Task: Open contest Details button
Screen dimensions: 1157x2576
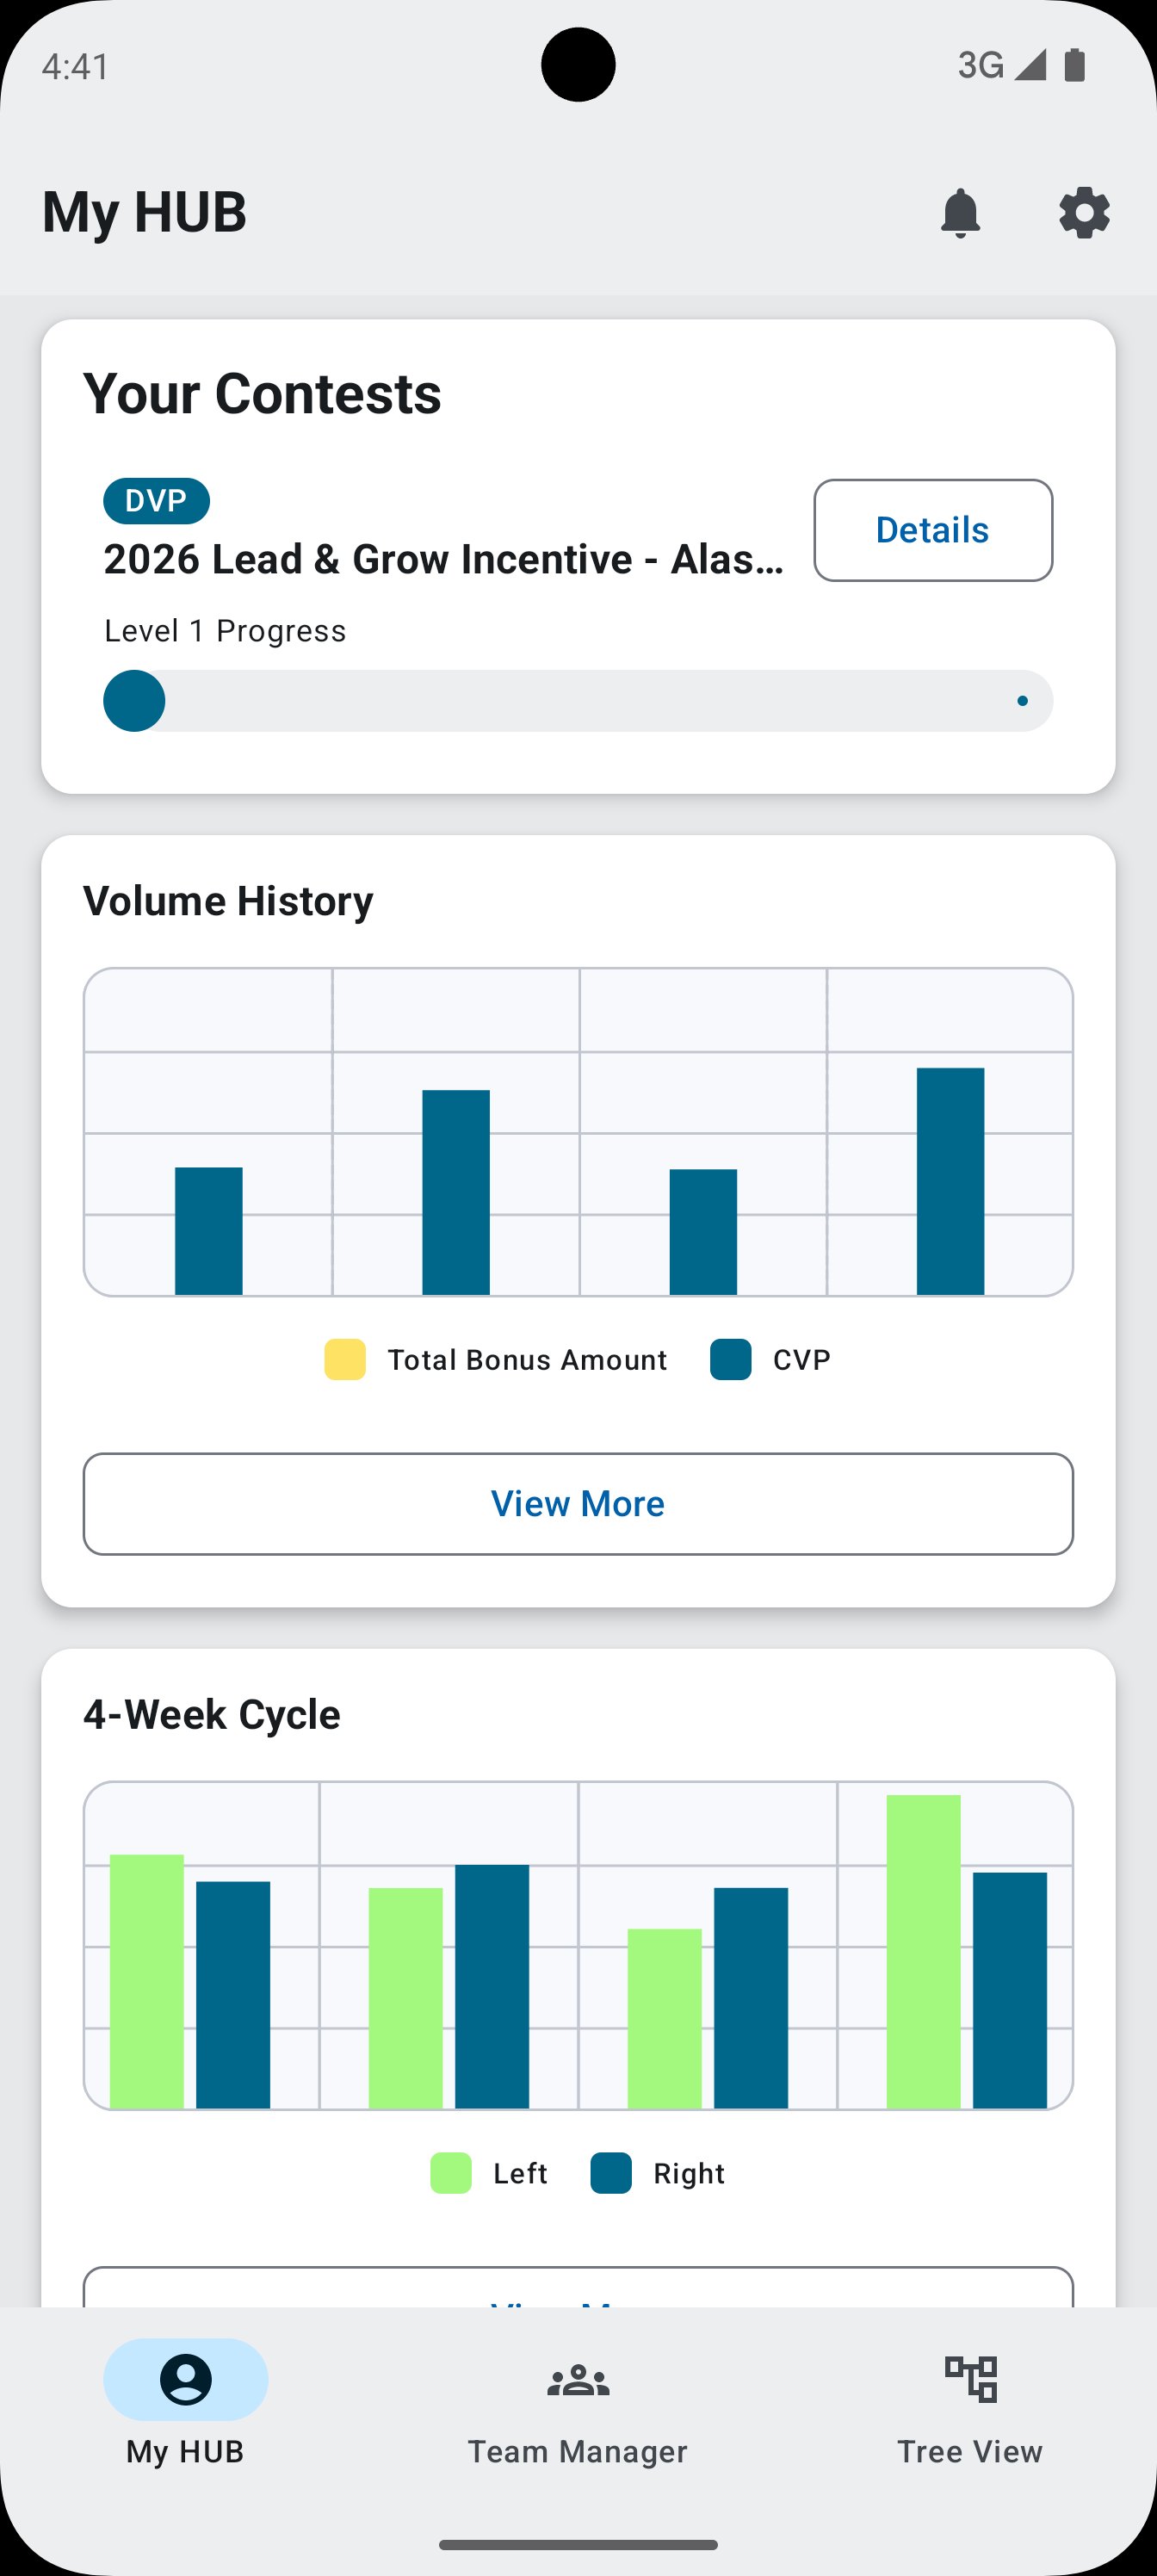Action: click(x=932, y=530)
